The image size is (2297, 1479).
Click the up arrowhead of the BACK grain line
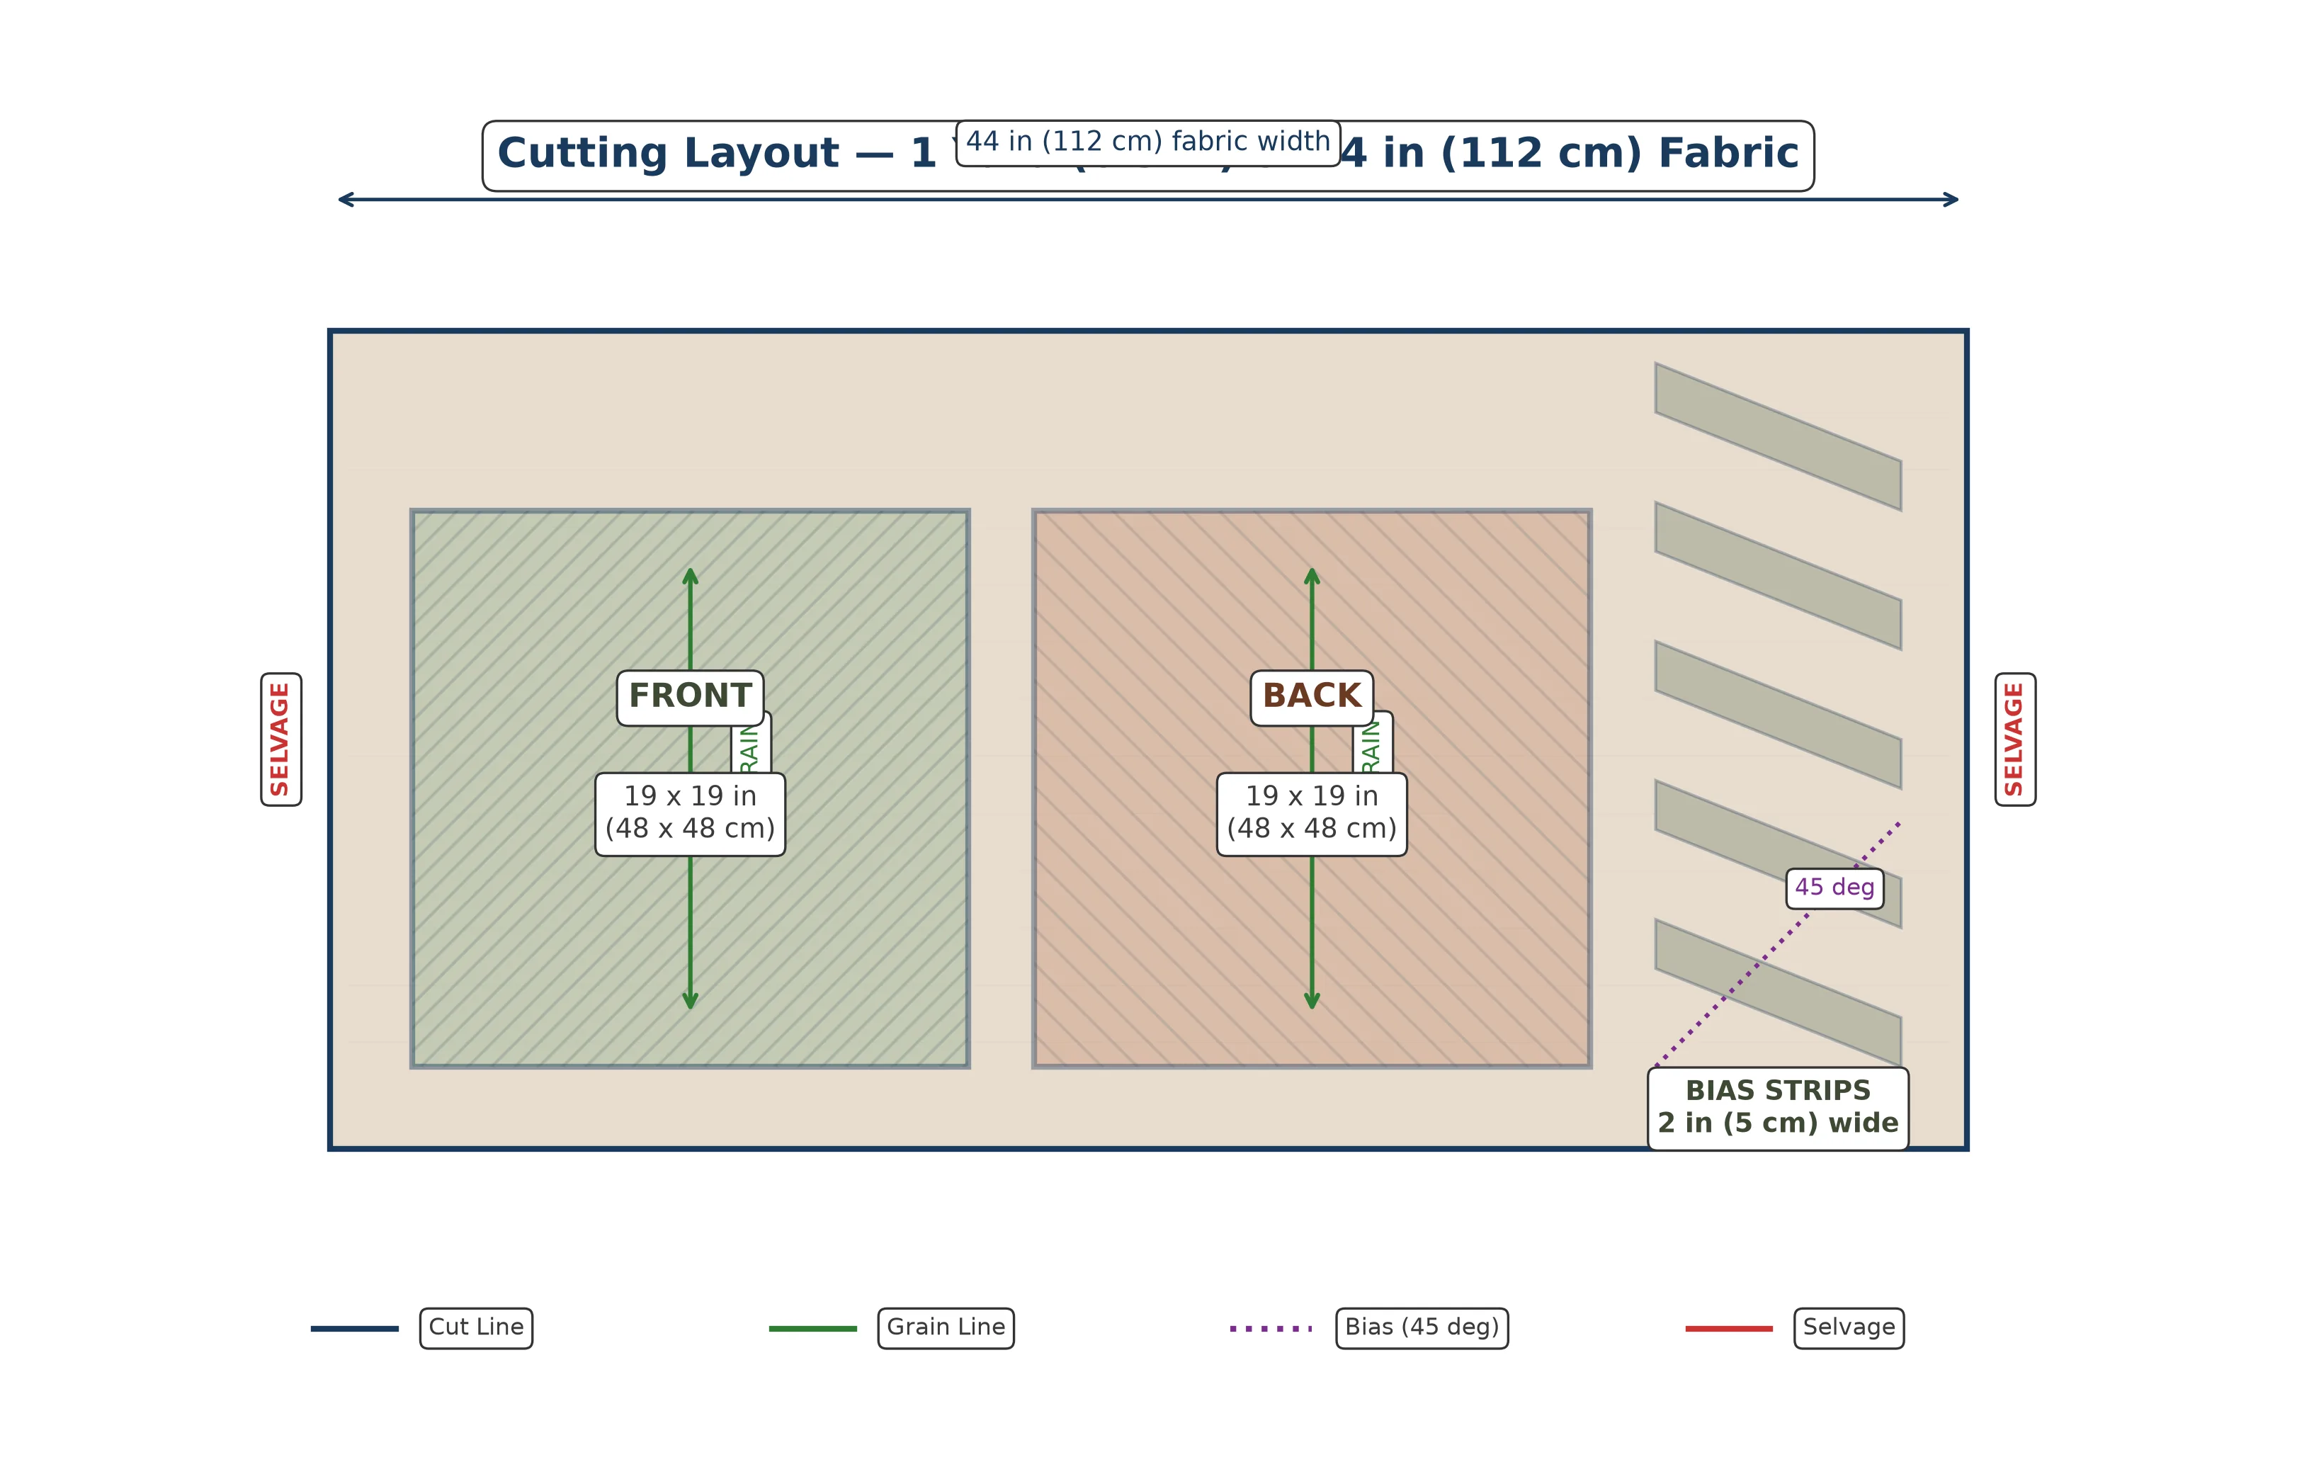coord(1312,575)
